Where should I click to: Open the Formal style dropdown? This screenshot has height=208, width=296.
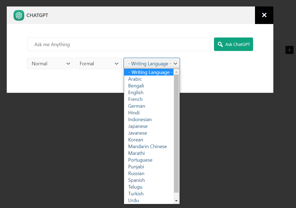[98, 63]
